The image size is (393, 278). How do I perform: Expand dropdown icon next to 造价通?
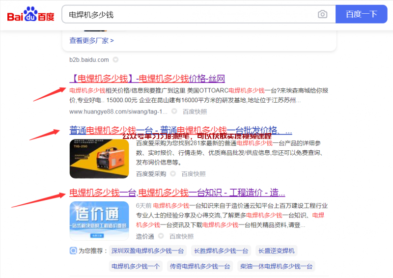[x=161, y=236]
